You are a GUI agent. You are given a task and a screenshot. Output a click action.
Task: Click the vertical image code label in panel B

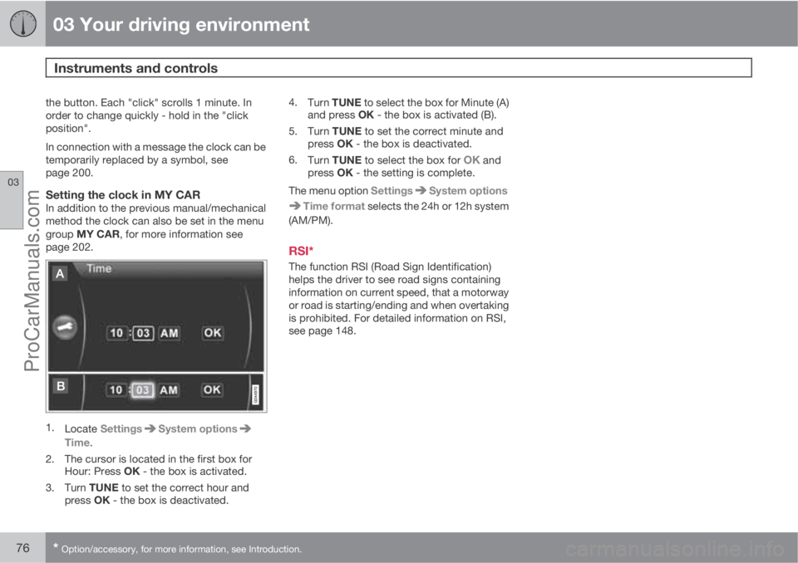click(x=256, y=394)
